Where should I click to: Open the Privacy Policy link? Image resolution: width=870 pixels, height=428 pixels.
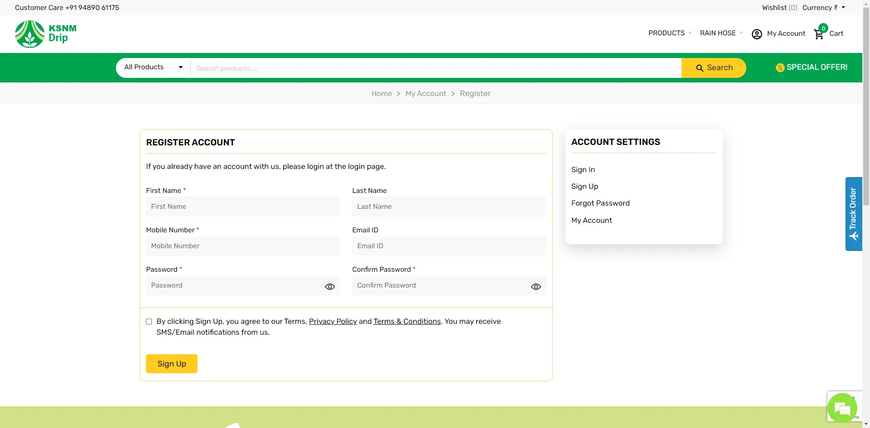pyautogui.click(x=333, y=321)
